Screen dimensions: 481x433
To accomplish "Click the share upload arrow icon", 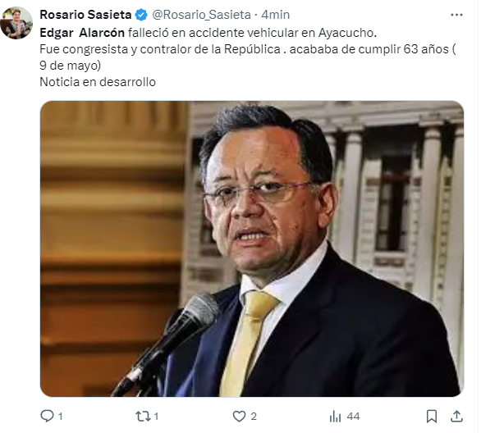I will [x=456, y=416].
